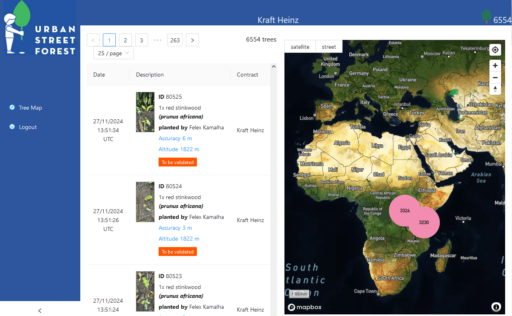Click Kraft Heinz contract for tree 80525
This screenshot has width=512, height=316.
click(x=250, y=130)
